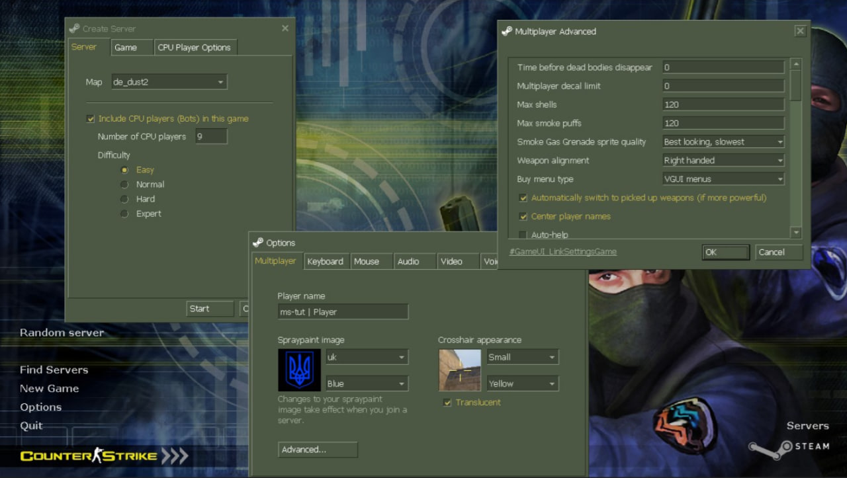The image size is (847, 478).
Task: Select Hard difficulty radio button
Action: click(124, 199)
